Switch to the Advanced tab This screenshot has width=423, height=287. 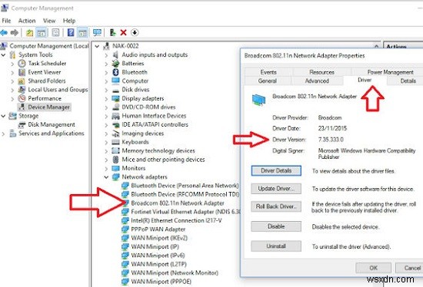[317, 81]
